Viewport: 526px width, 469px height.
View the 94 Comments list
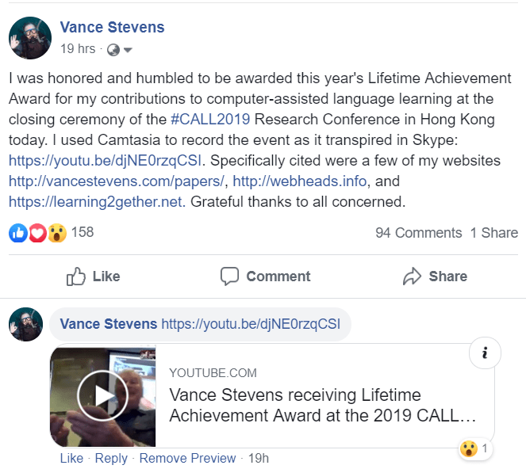[x=418, y=233]
